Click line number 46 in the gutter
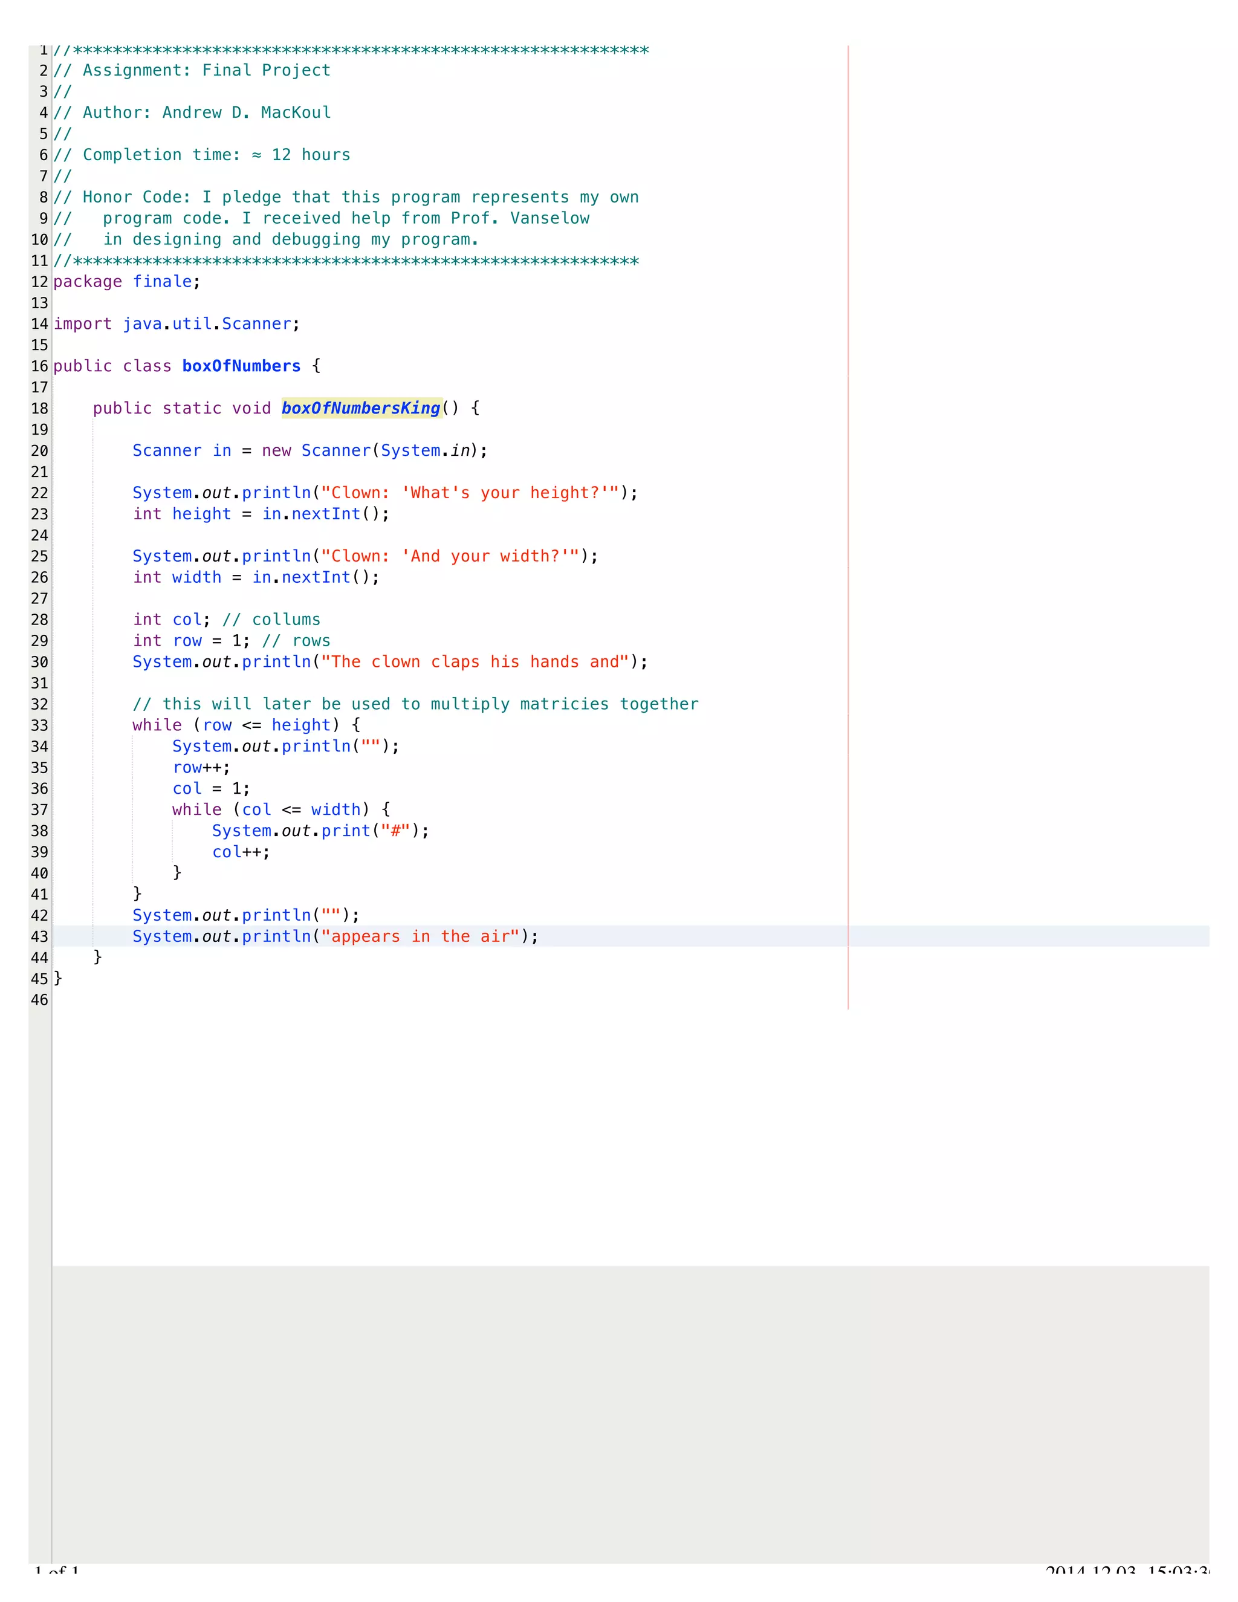This screenshot has height=1602, width=1238. coord(40,1000)
